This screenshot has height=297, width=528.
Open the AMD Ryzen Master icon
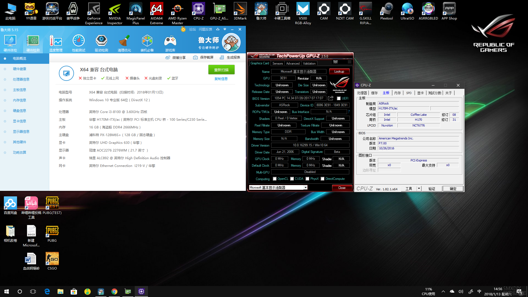pos(177,13)
